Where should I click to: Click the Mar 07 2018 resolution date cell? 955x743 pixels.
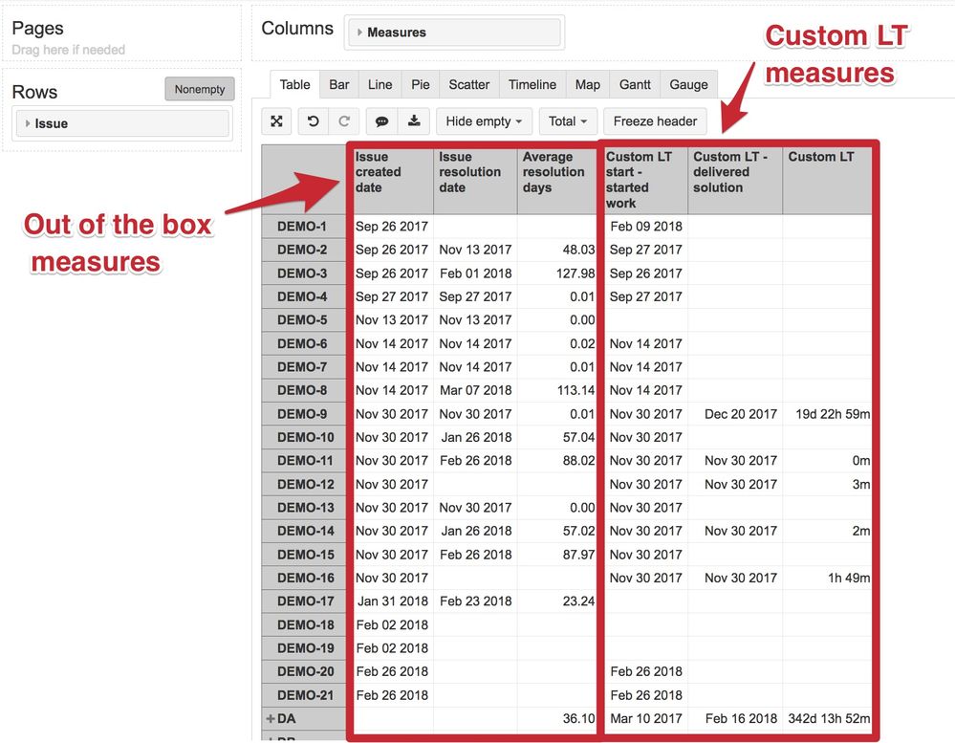point(475,390)
